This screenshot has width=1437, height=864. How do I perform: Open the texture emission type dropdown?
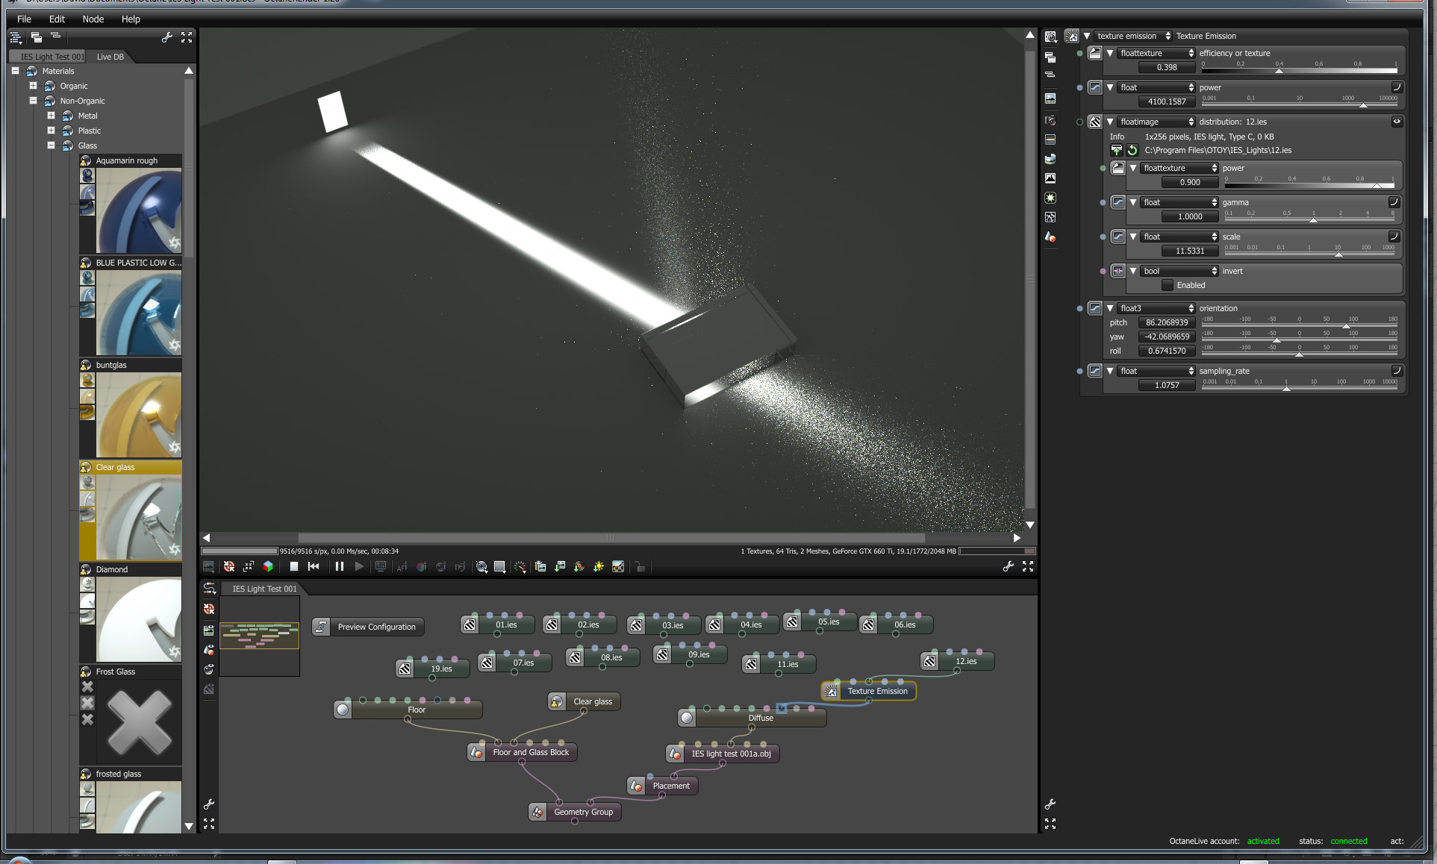(x=1132, y=36)
